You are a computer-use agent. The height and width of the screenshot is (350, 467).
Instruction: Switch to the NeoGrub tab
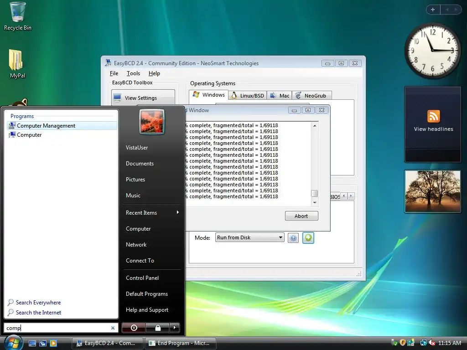click(x=311, y=96)
